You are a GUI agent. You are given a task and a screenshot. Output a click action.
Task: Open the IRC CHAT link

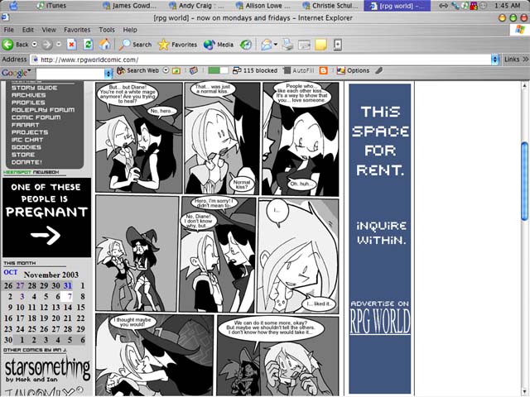tap(27, 140)
